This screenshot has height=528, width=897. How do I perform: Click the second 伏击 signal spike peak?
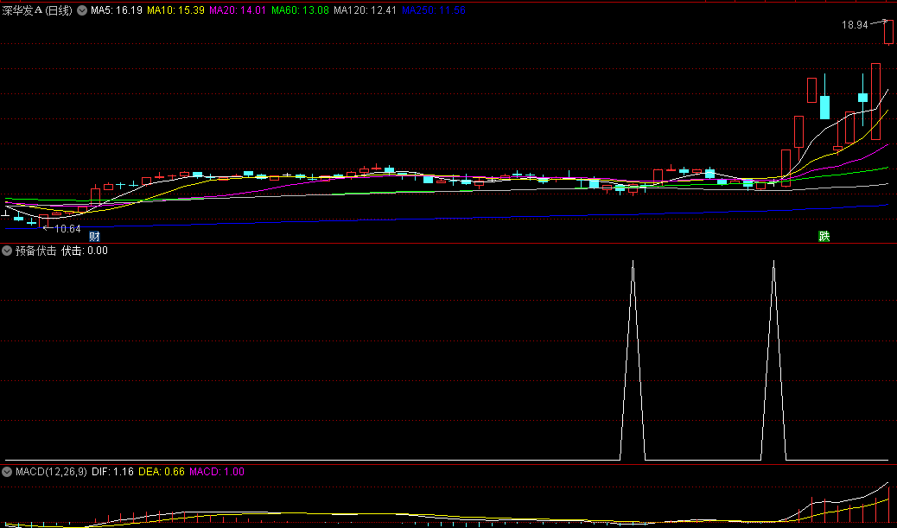(773, 261)
